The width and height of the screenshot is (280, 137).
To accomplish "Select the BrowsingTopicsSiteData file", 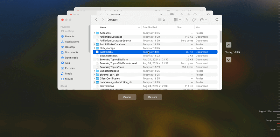I will pyautogui.click(x=155, y=60).
